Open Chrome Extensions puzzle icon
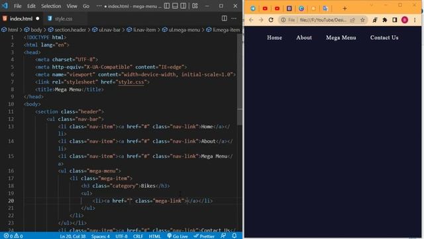This screenshot has height=239, width=424. (x=385, y=20)
